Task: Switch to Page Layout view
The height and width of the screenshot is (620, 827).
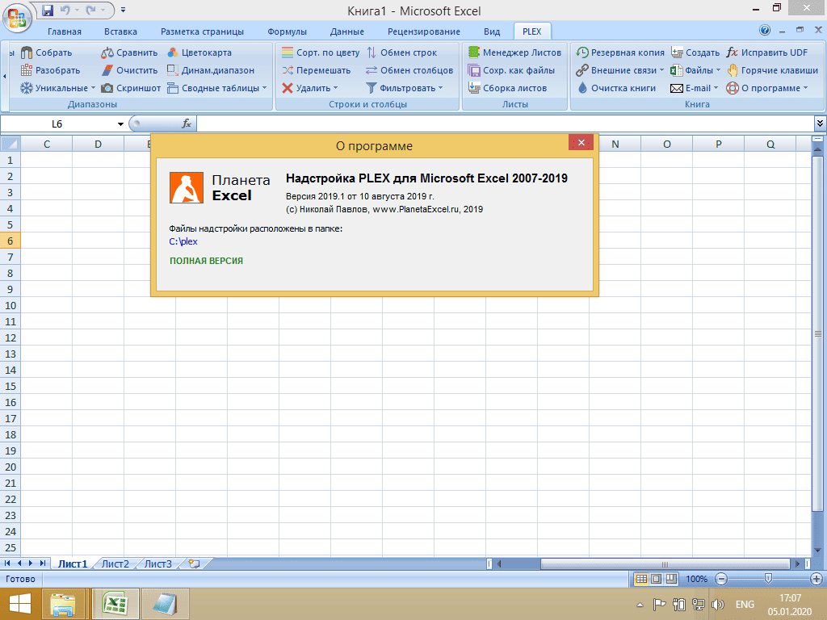Action: pos(656,579)
